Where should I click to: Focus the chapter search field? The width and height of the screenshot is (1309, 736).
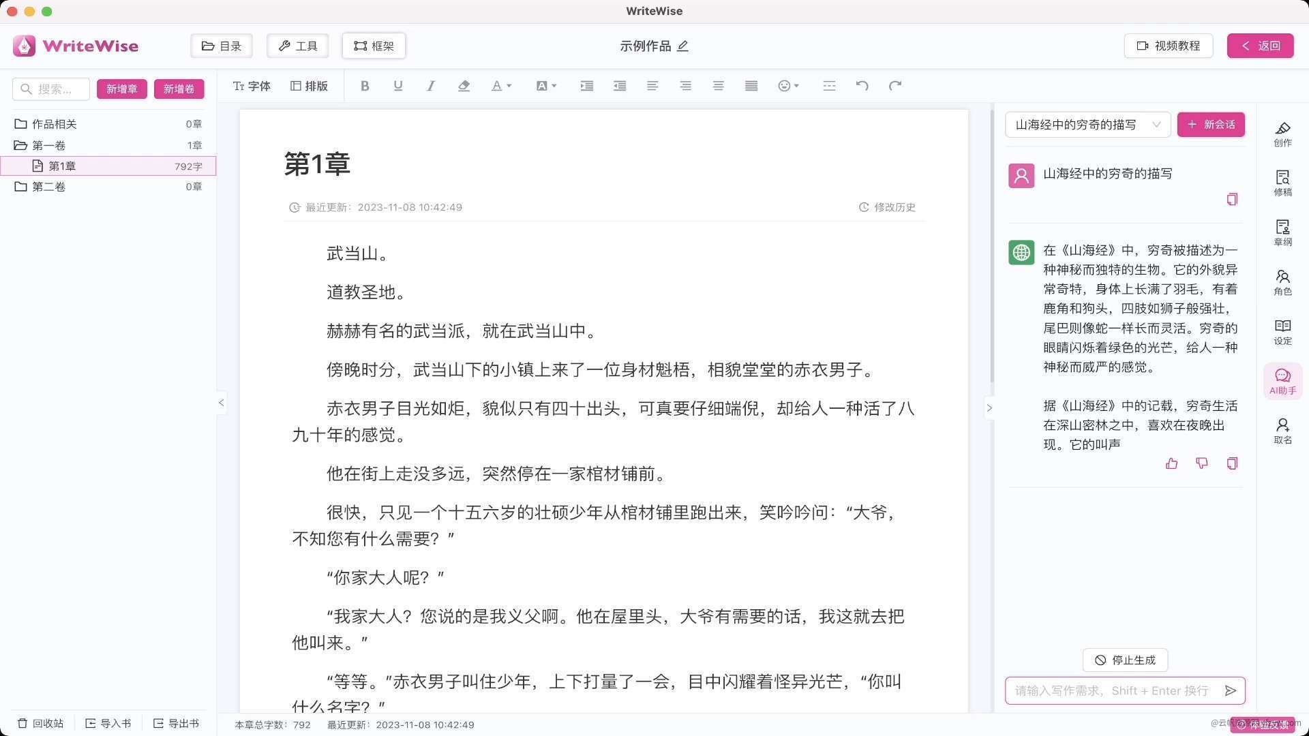(x=51, y=89)
